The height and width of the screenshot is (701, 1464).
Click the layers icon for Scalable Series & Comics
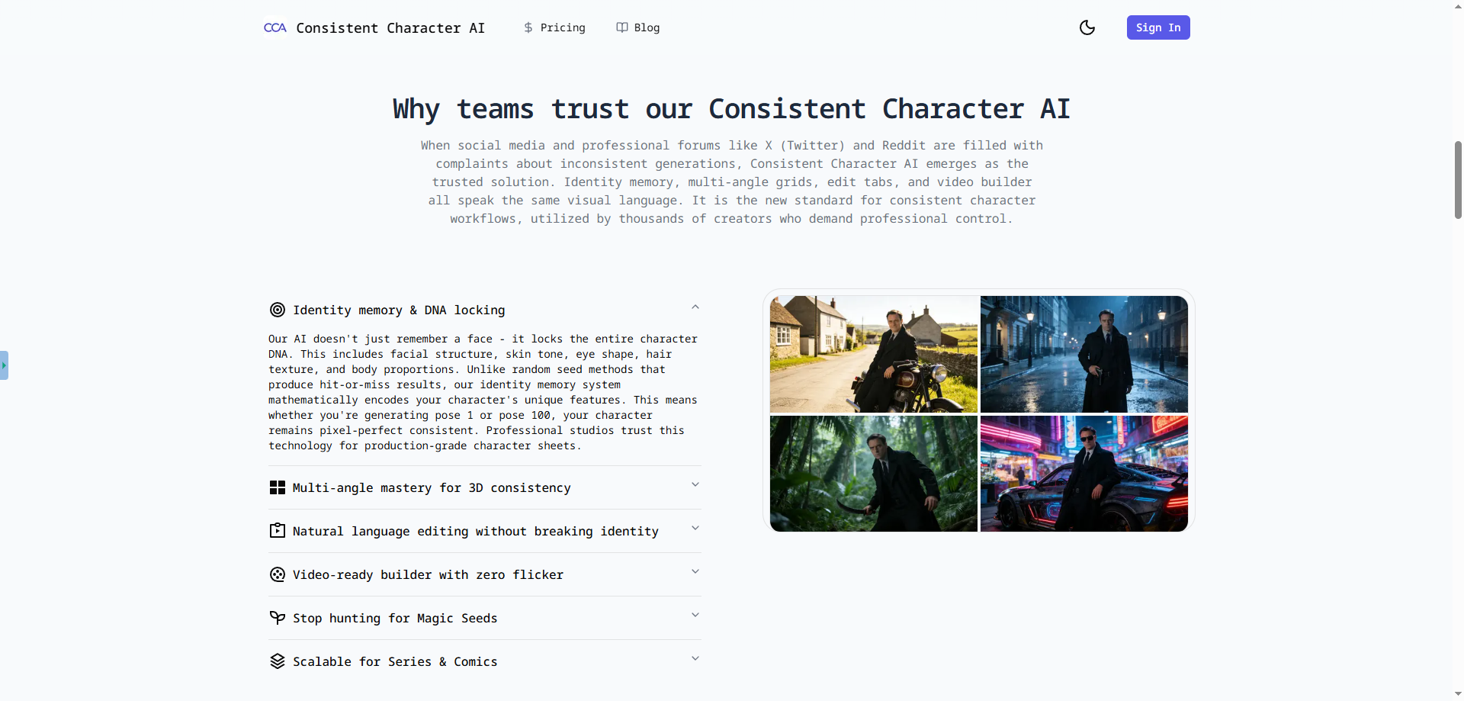(277, 661)
